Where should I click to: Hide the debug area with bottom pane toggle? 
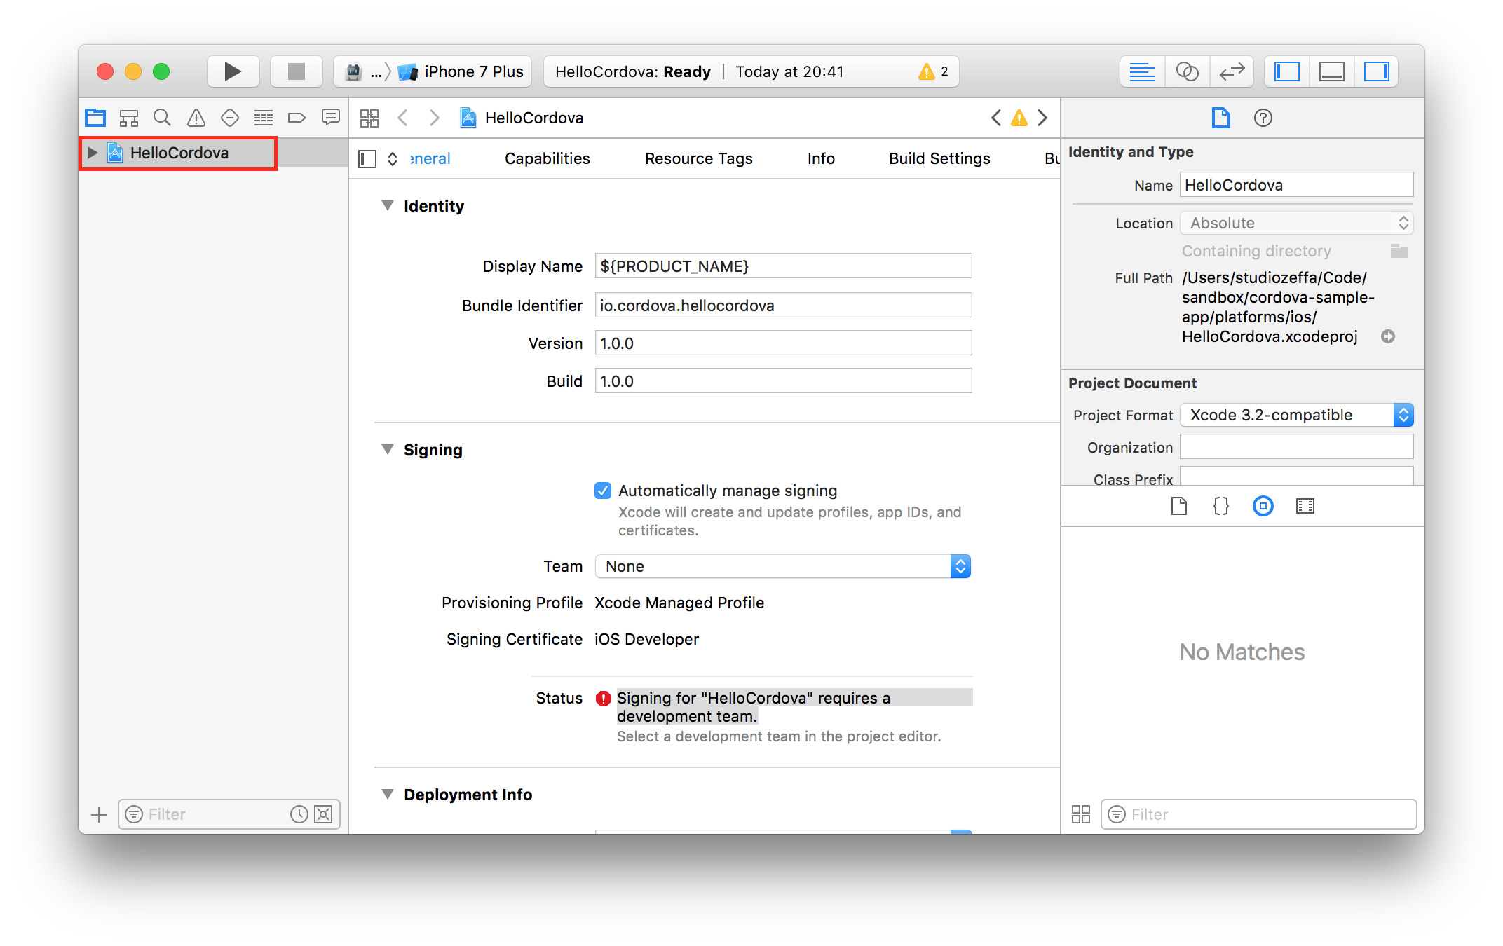point(1331,71)
